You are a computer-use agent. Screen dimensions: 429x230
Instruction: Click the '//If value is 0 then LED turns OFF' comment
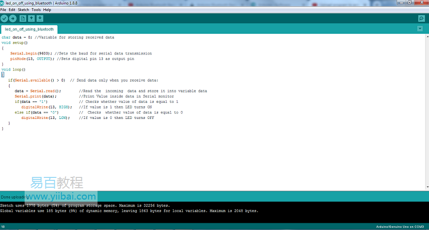pos(117,118)
